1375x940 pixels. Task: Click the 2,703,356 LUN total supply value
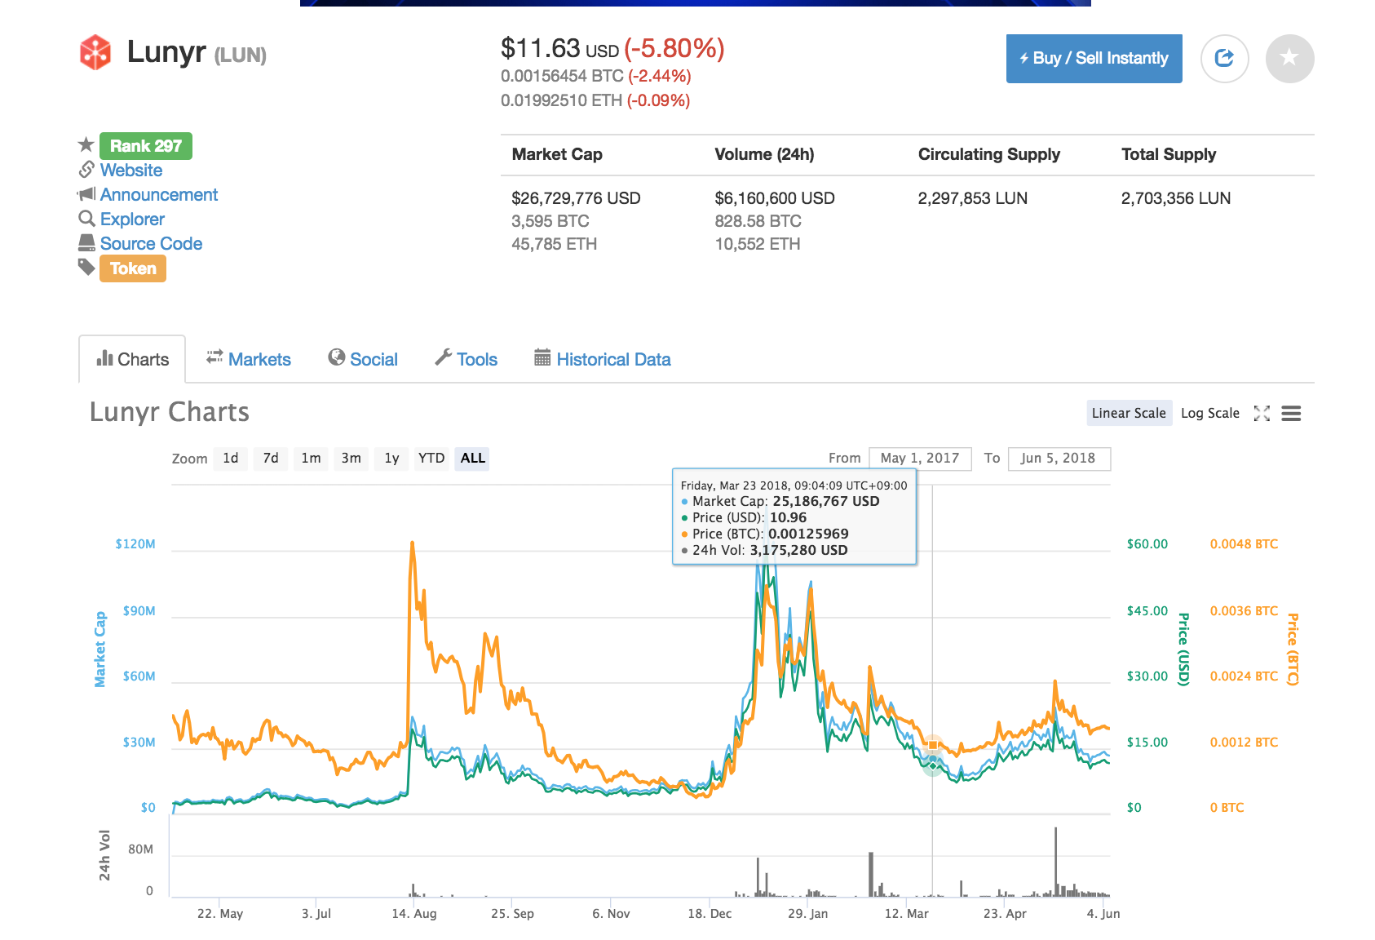pos(1176,198)
